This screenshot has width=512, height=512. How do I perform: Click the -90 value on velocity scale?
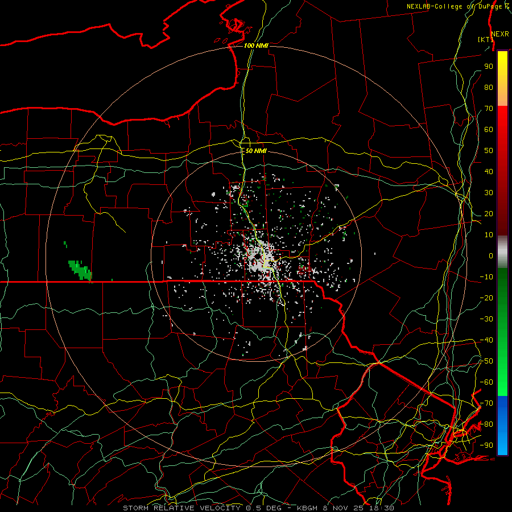coord(486,445)
